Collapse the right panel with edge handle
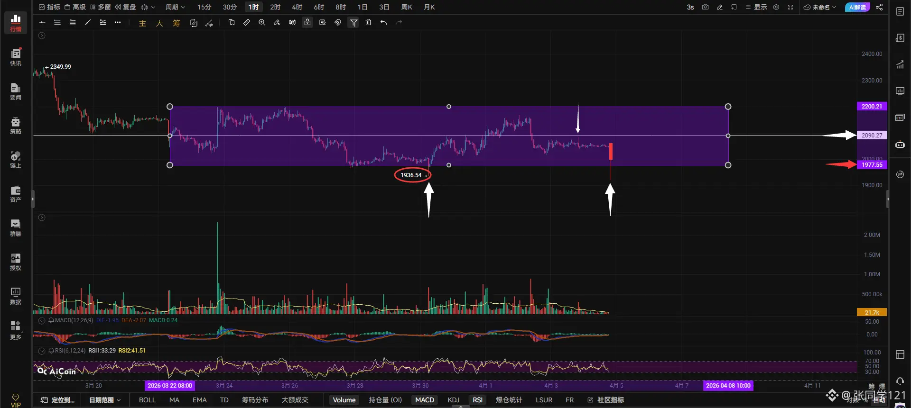This screenshot has width=911, height=408. click(x=888, y=199)
